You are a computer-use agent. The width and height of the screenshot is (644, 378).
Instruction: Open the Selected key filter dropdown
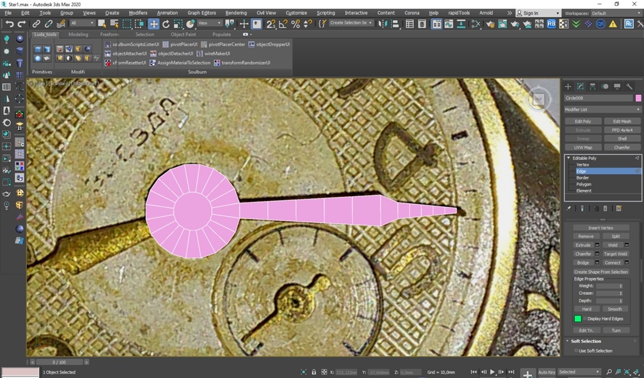tap(578, 372)
